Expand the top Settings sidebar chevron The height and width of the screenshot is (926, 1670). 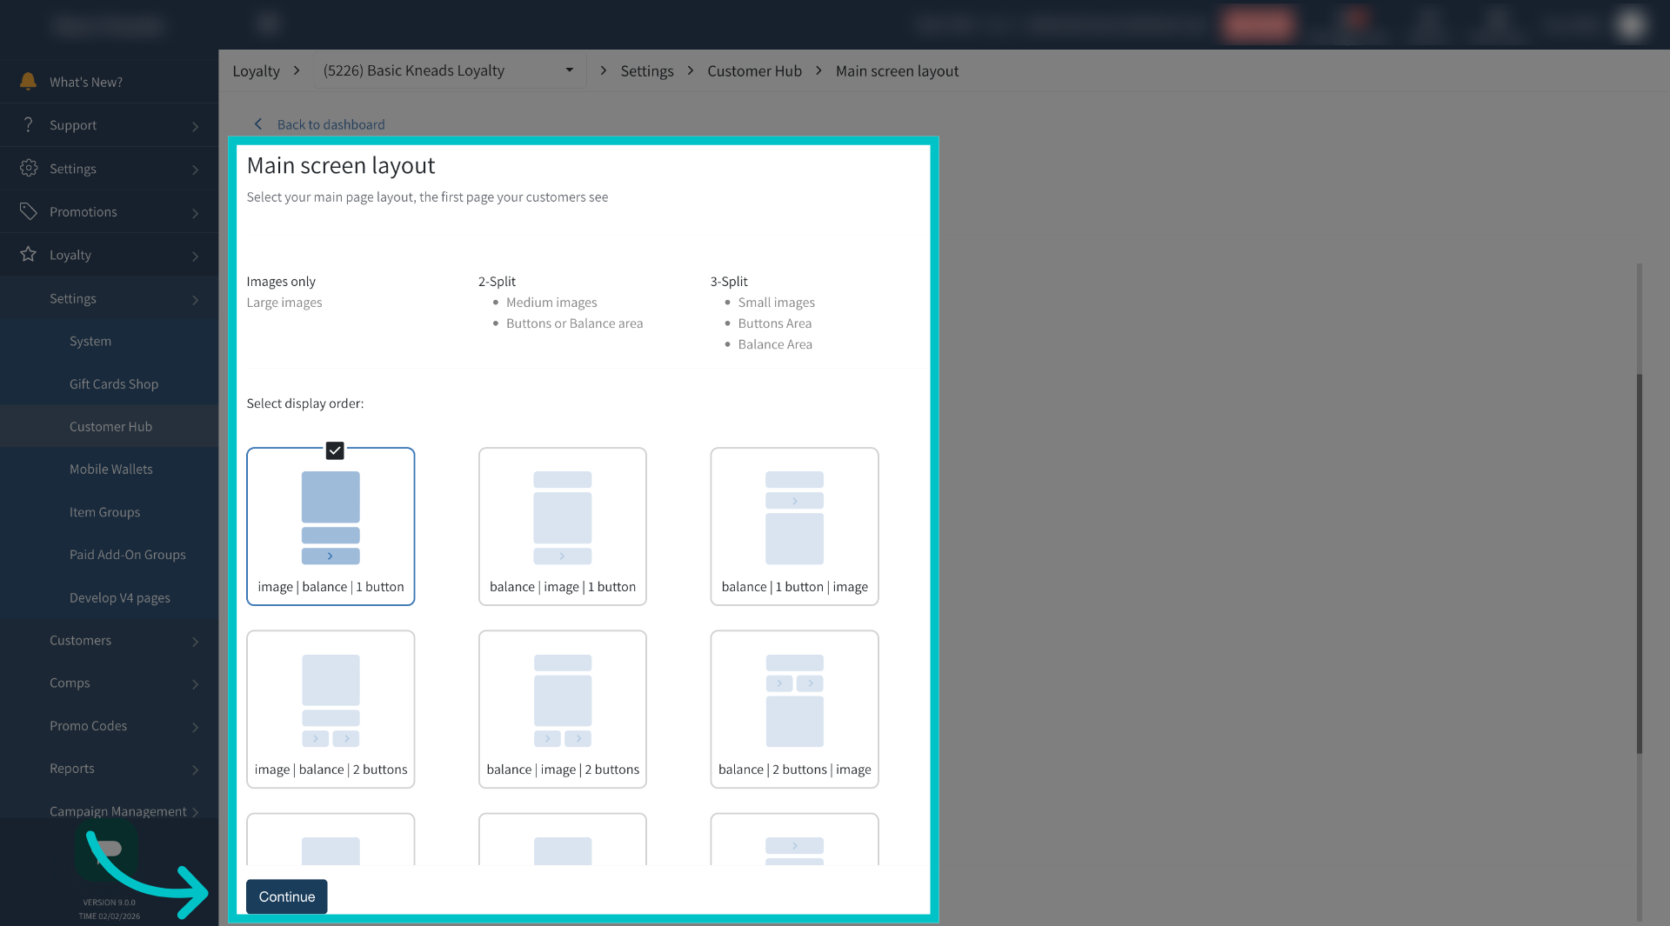pos(195,170)
